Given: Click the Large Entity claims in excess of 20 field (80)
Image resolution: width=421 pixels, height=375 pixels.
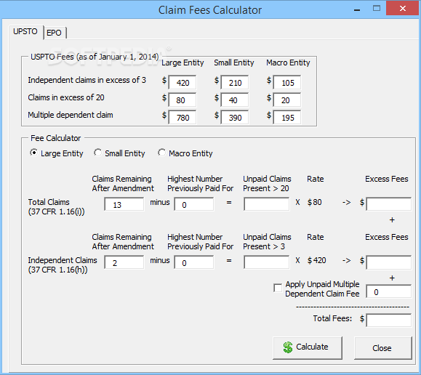Looking at the screenshot, I should 182,100.
